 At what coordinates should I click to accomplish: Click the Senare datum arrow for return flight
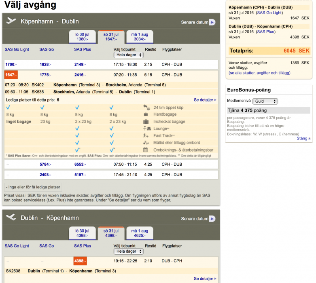point(212,219)
